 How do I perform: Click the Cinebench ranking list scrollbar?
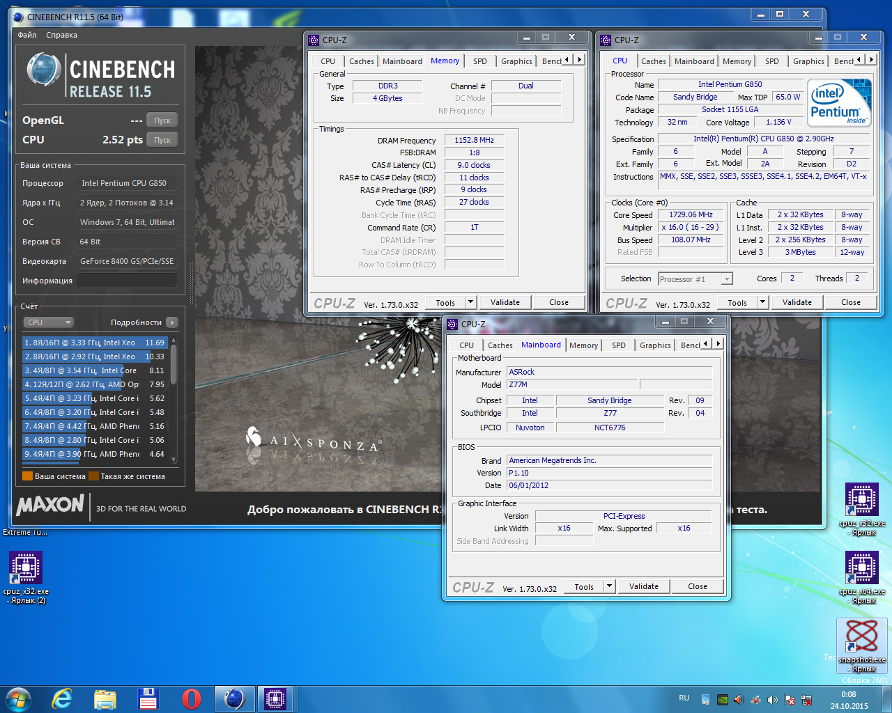click(x=174, y=400)
